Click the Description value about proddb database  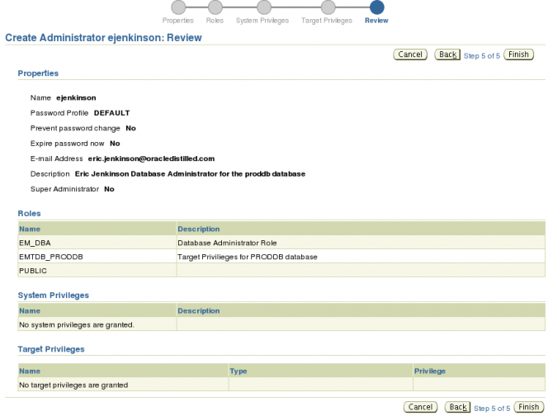pyautogui.click(x=190, y=173)
